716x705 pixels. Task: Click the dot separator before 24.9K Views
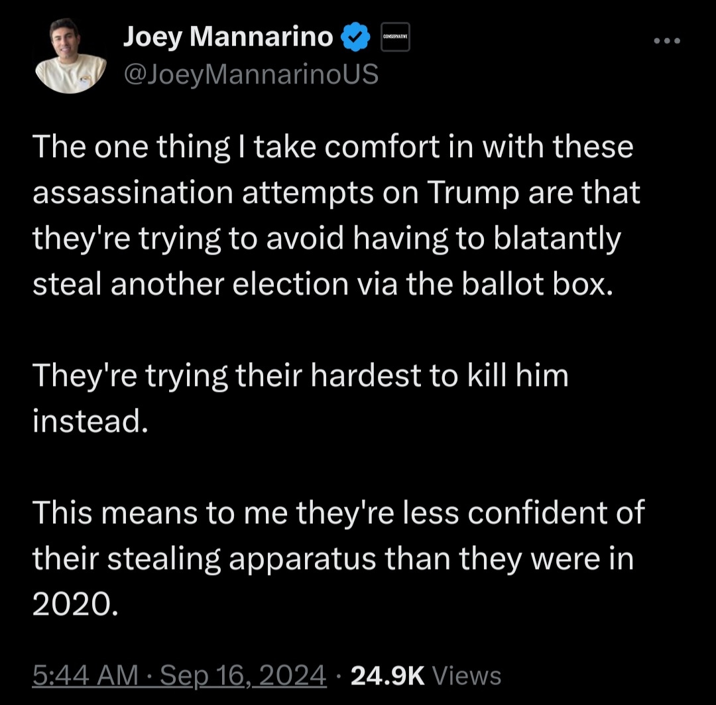coord(338,676)
